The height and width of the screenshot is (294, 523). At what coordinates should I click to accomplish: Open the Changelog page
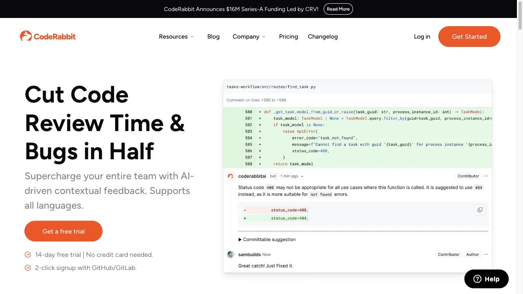click(323, 36)
